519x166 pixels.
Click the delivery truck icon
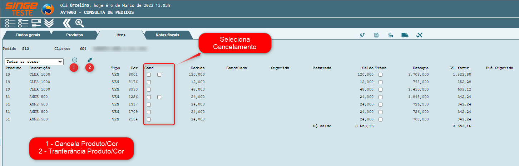coord(405,35)
